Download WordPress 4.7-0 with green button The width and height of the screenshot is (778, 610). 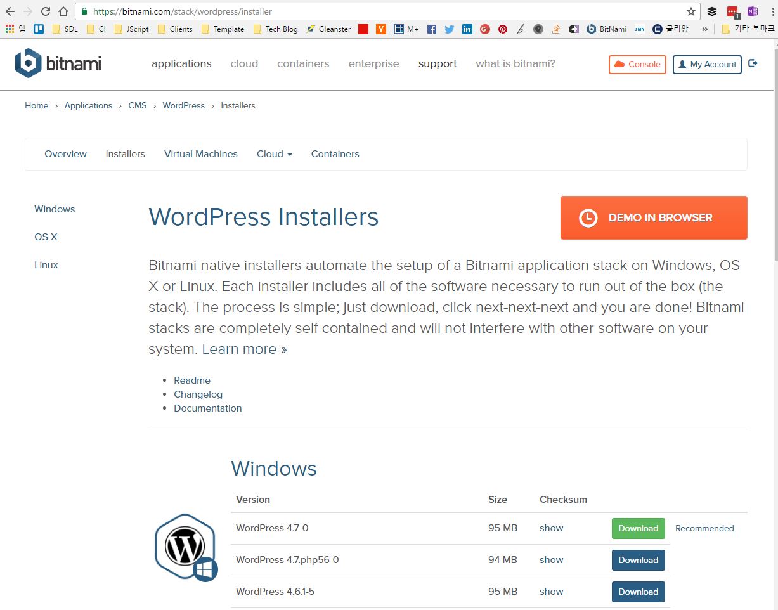click(x=638, y=528)
